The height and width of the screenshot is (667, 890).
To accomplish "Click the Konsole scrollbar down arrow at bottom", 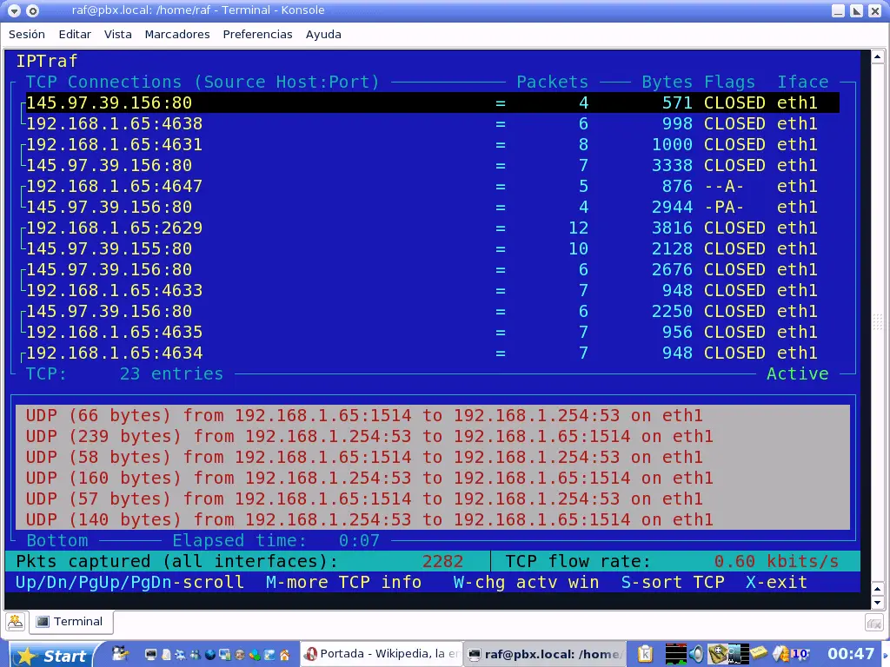I will tap(877, 603).
